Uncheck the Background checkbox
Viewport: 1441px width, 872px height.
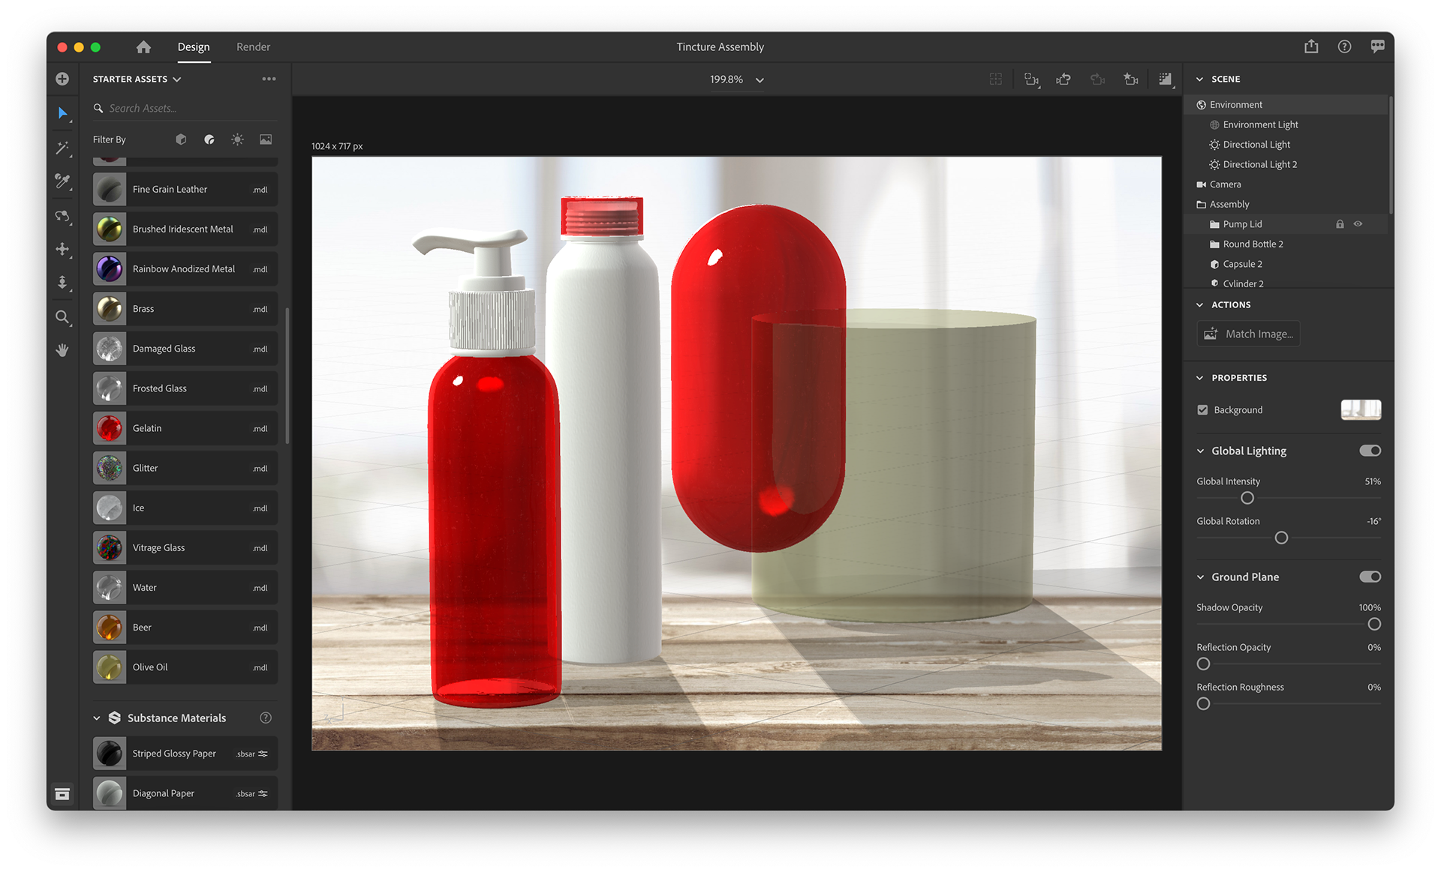[1203, 410]
